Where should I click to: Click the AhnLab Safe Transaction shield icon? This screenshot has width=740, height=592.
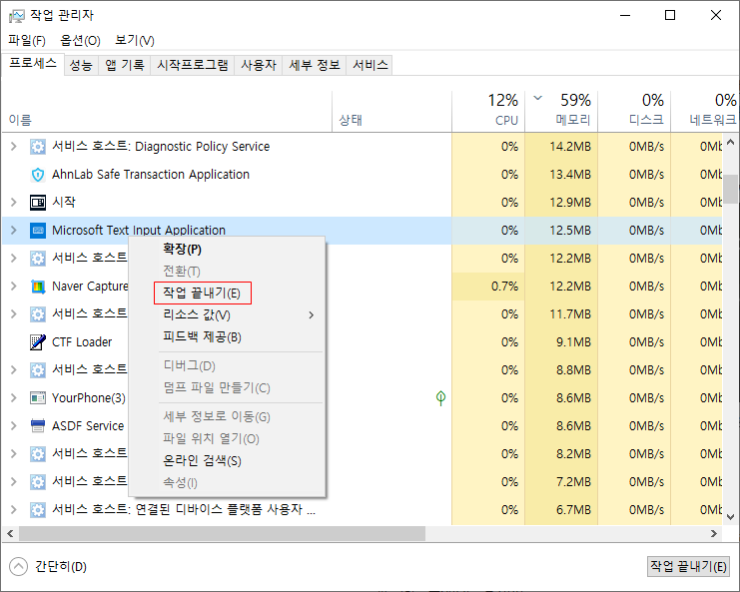click(x=38, y=175)
